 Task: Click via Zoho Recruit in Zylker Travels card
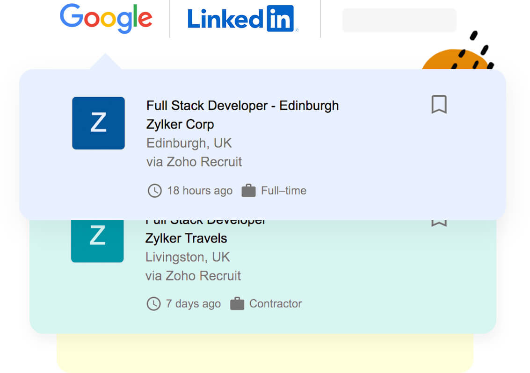click(x=193, y=276)
